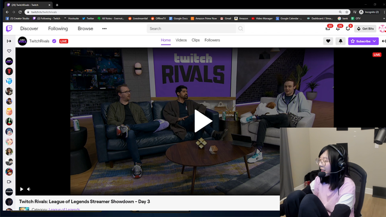Switch to the Home tab of the channel
The image size is (386, 217).
coord(166,40)
